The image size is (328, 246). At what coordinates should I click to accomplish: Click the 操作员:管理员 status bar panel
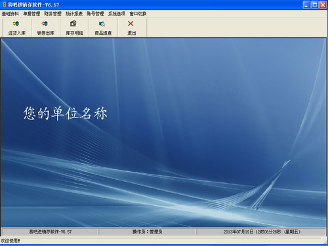147,232
